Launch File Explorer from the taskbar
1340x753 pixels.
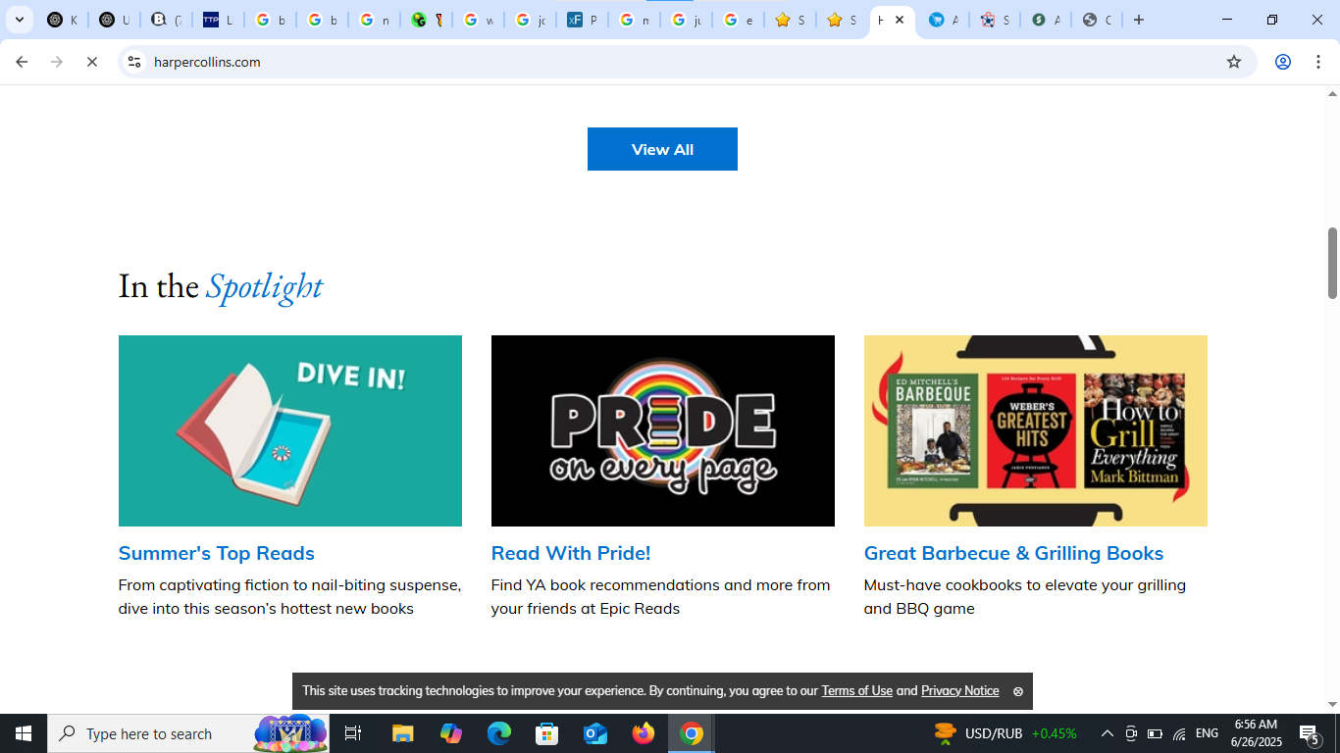[x=403, y=733]
